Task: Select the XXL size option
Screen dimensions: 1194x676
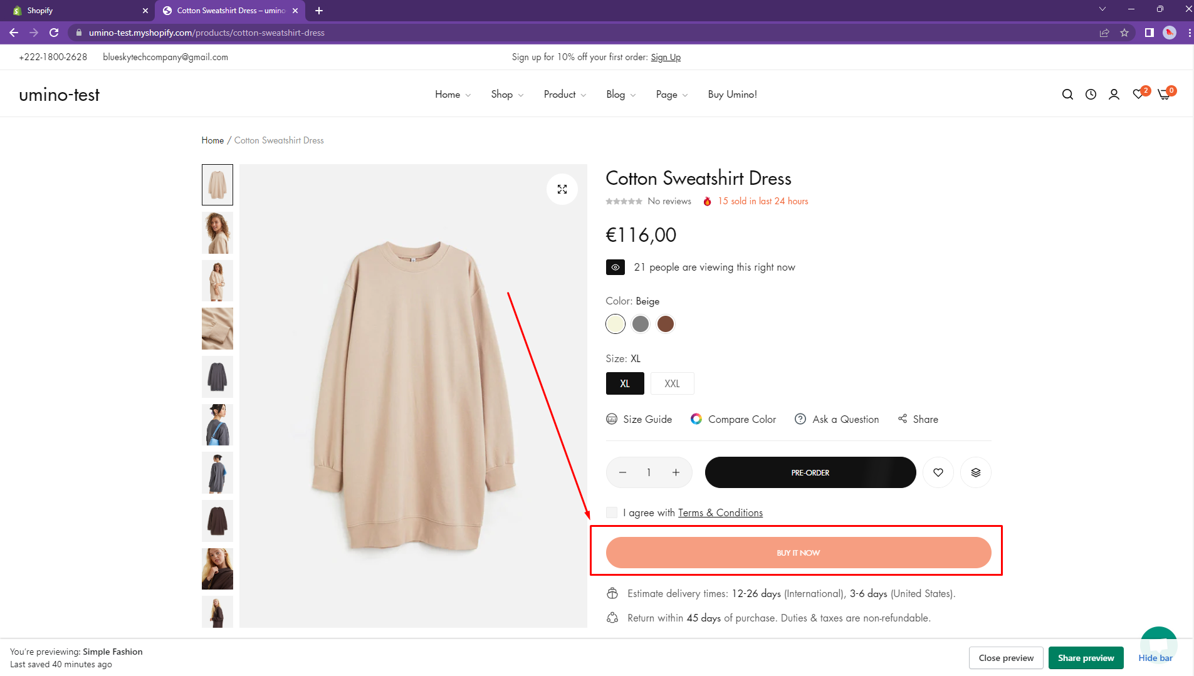Action: click(x=672, y=383)
